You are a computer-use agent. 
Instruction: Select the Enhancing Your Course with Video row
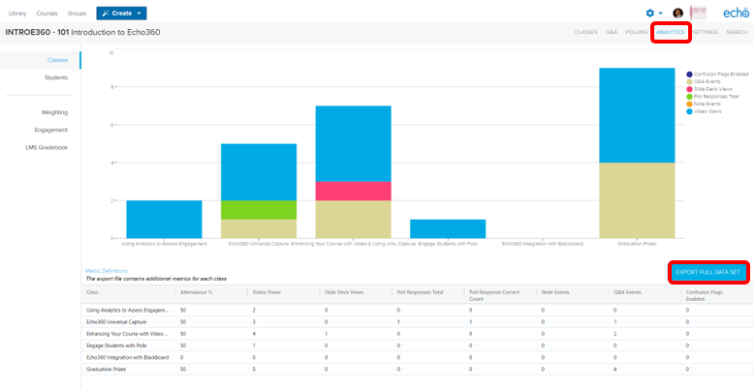point(417,334)
